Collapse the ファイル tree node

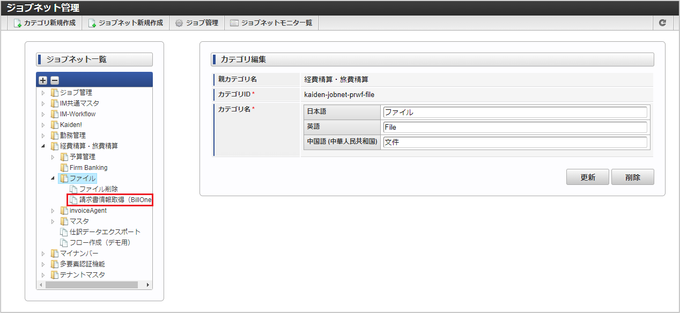point(53,178)
